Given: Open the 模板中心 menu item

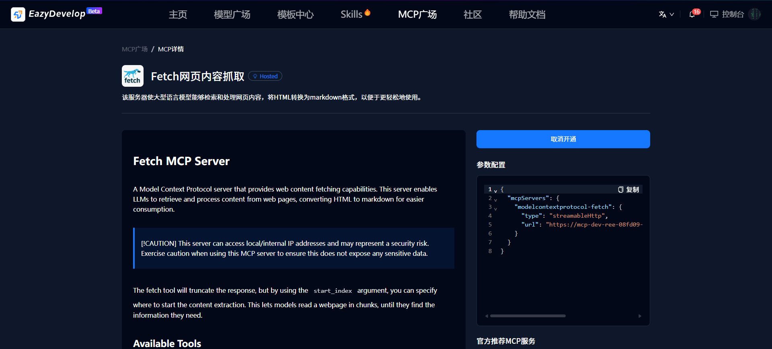Looking at the screenshot, I should pyautogui.click(x=296, y=14).
